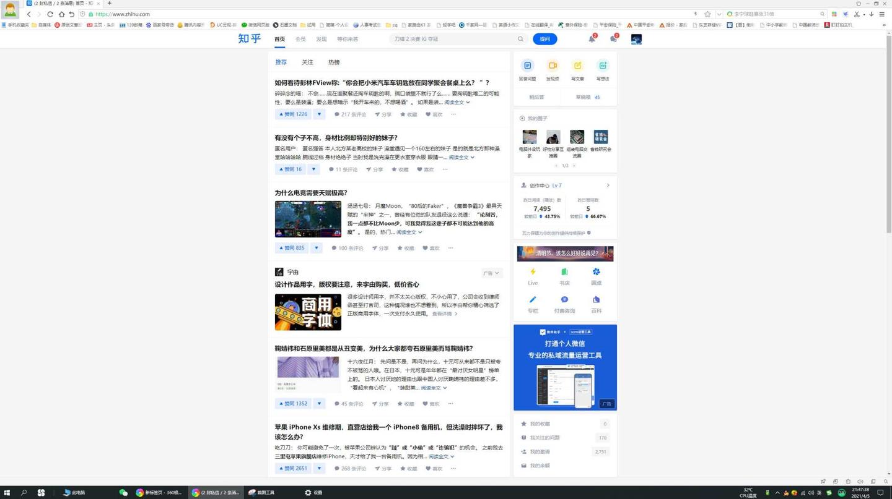This screenshot has height=499, width=892.
Task: Open 草稿箱 drafts link
Action: tap(588, 97)
